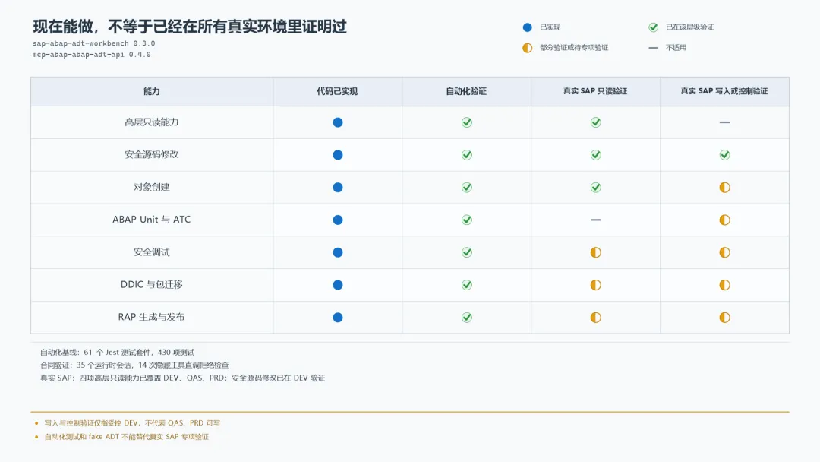Click the 不适用 legend dash
Screen dimensions: 820x462
pyautogui.click(x=653, y=48)
